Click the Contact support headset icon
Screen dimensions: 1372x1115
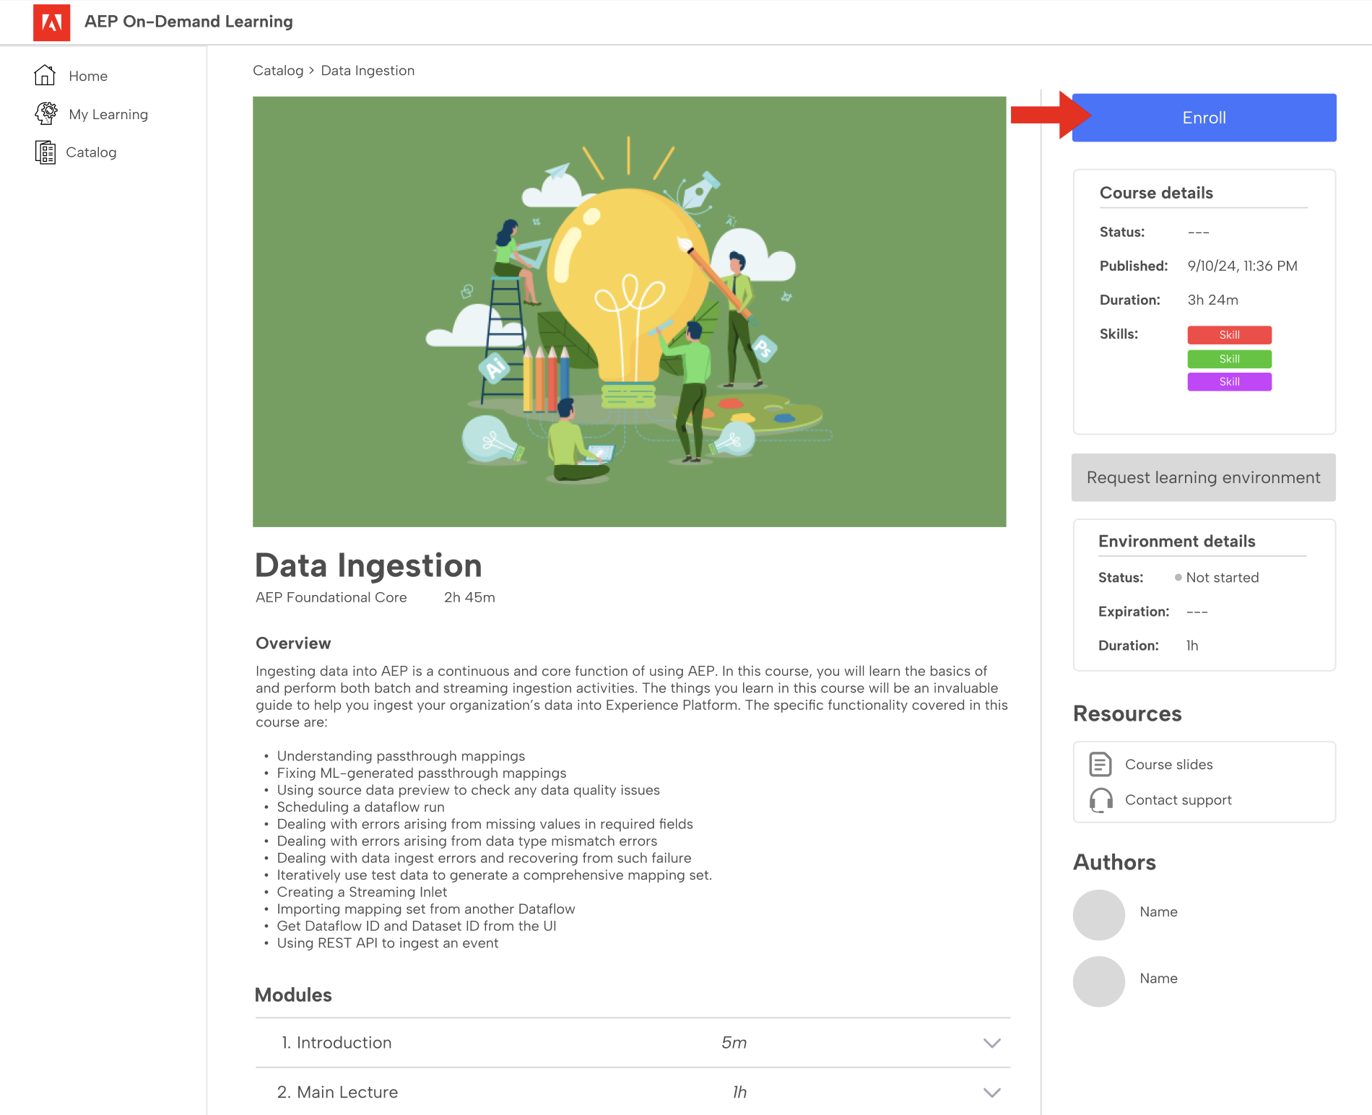pyautogui.click(x=1100, y=800)
